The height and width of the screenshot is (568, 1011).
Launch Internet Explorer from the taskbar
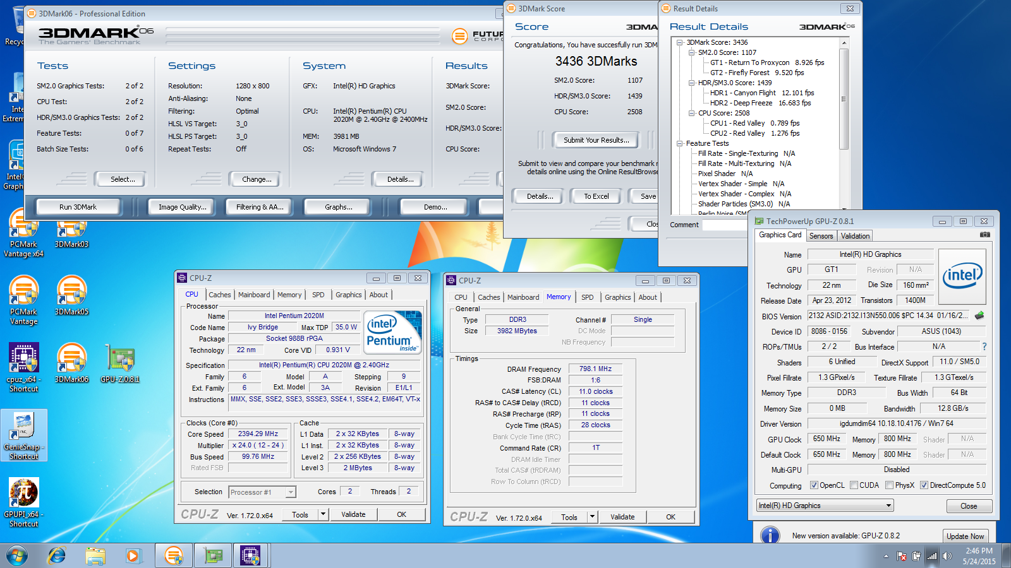(57, 556)
